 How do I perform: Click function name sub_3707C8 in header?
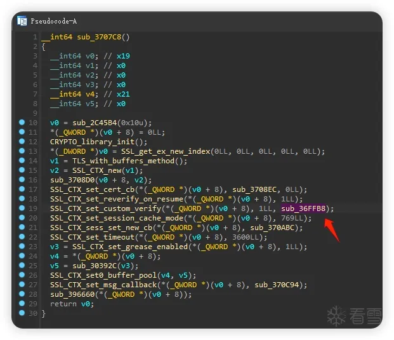pyautogui.click(x=99, y=37)
